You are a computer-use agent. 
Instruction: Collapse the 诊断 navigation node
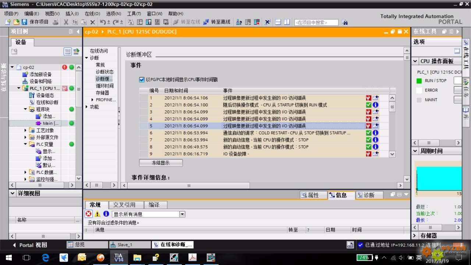(86, 58)
